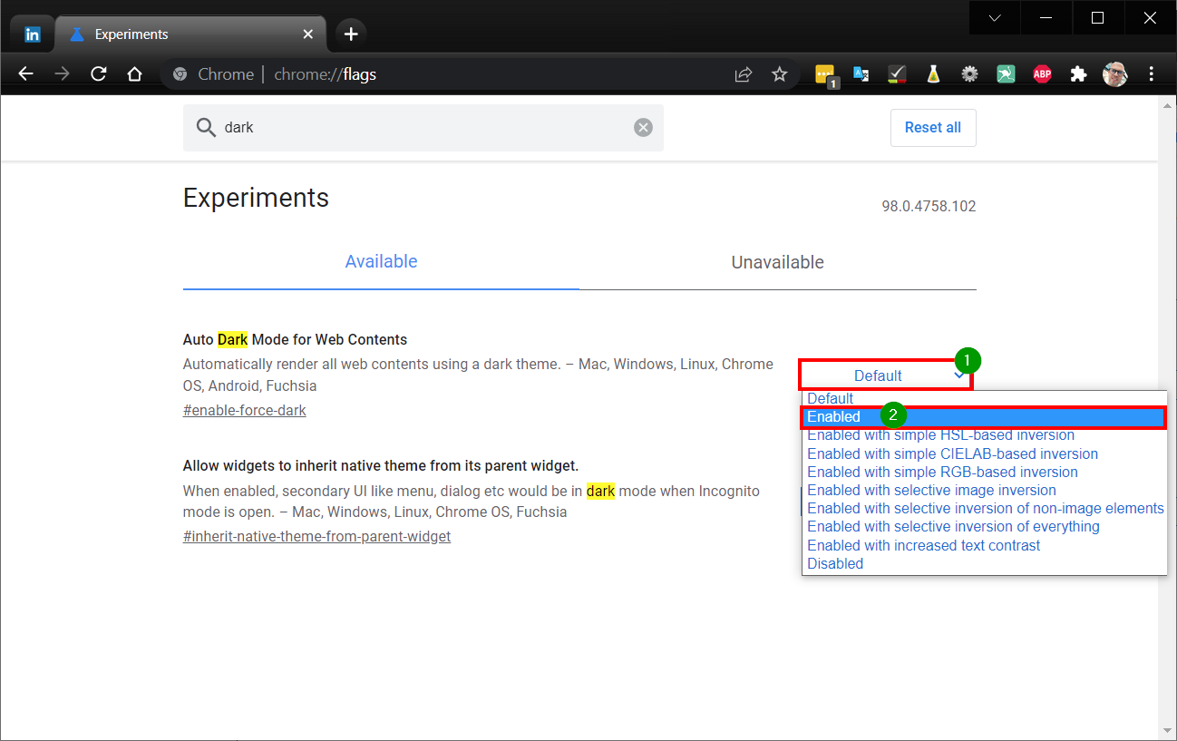This screenshot has height=741, width=1177.
Task: Minimize the Chrome window
Action: click(x=1046, y=17)
